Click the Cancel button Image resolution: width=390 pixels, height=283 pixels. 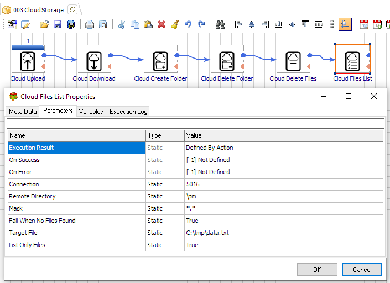click(x=362, y=270)
